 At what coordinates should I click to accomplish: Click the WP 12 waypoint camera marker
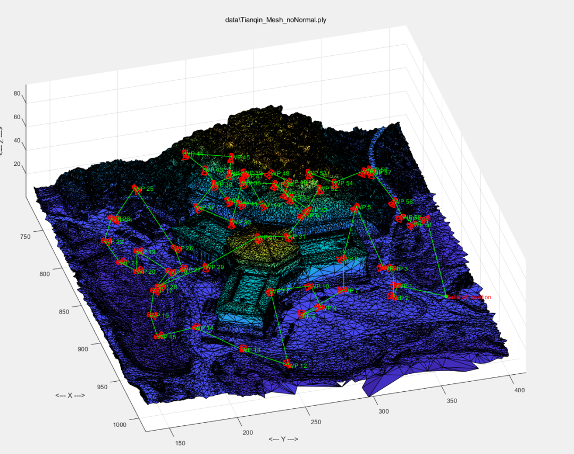pos(288,364)
